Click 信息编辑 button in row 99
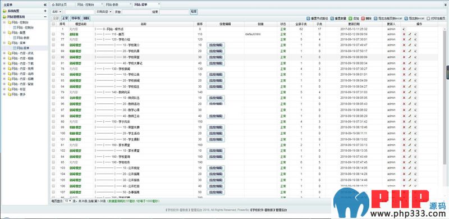 tap(216, 127)
